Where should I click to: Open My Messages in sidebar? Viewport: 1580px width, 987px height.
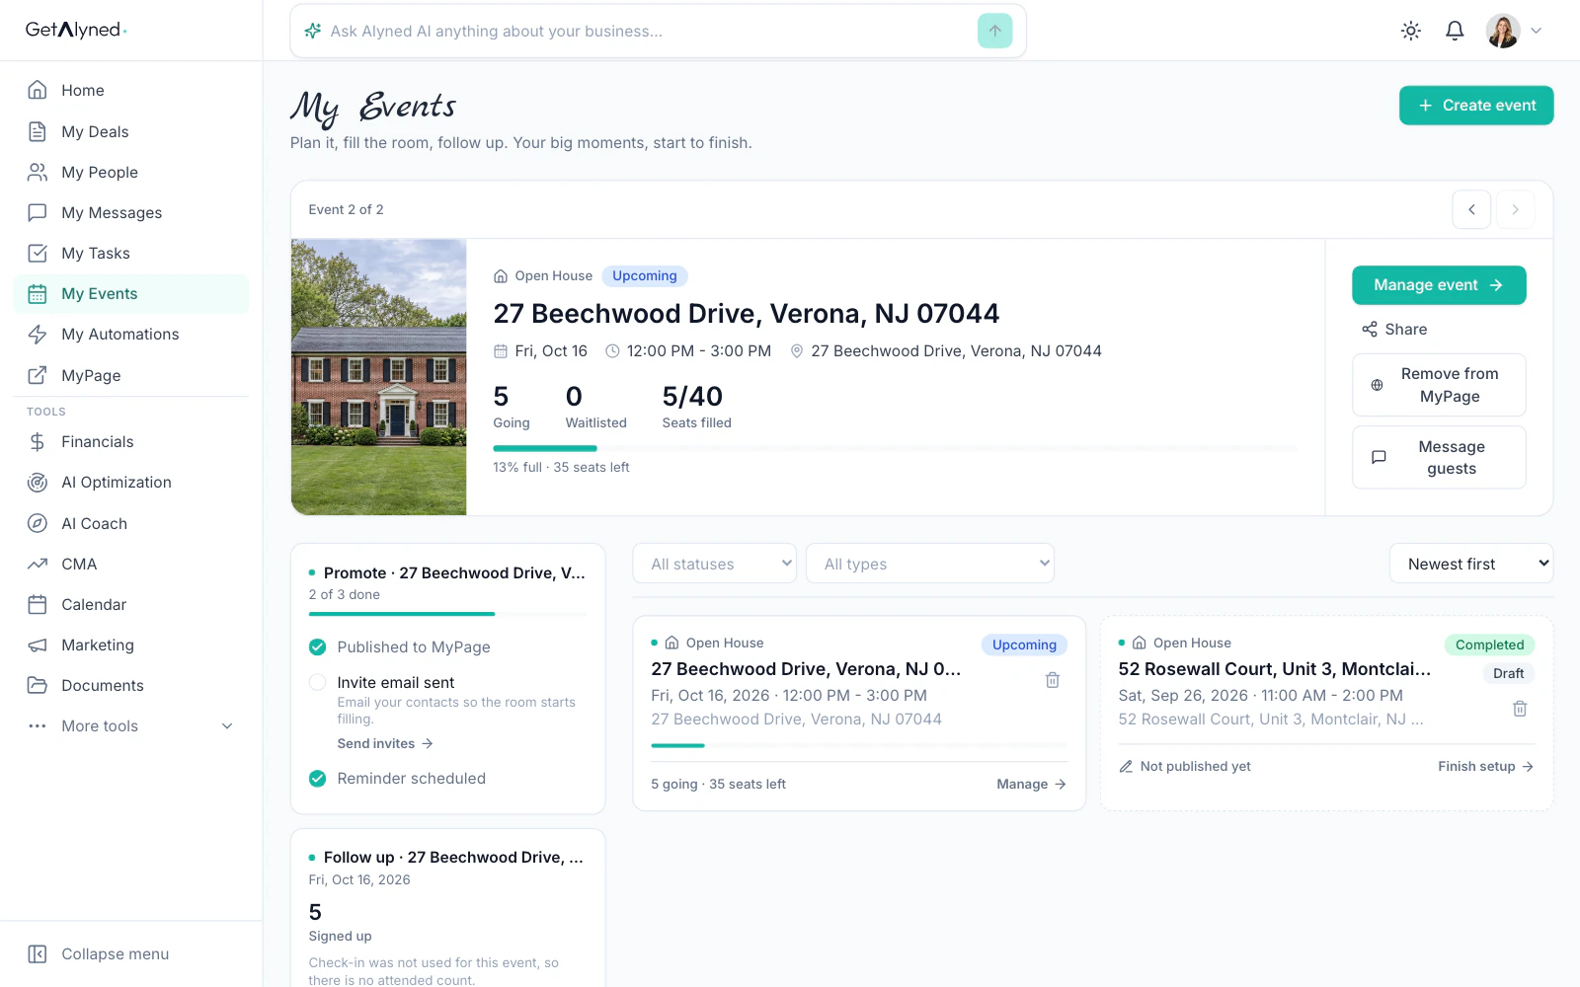131,213
